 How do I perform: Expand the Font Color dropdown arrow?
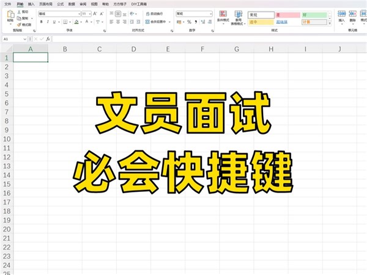(91, 22)
